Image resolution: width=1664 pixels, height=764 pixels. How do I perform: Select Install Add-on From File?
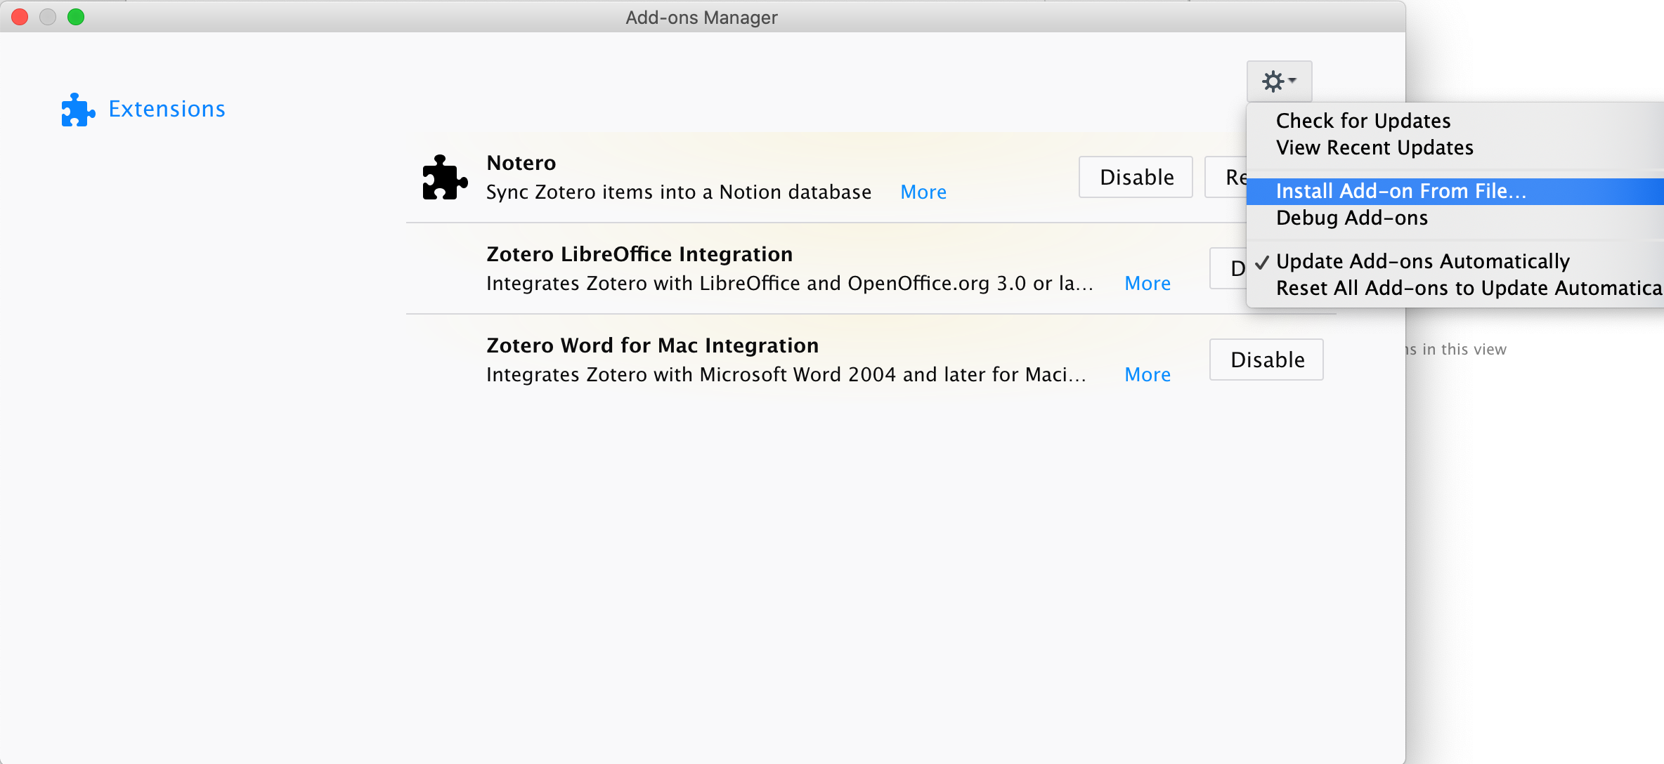pos(1400,191)
